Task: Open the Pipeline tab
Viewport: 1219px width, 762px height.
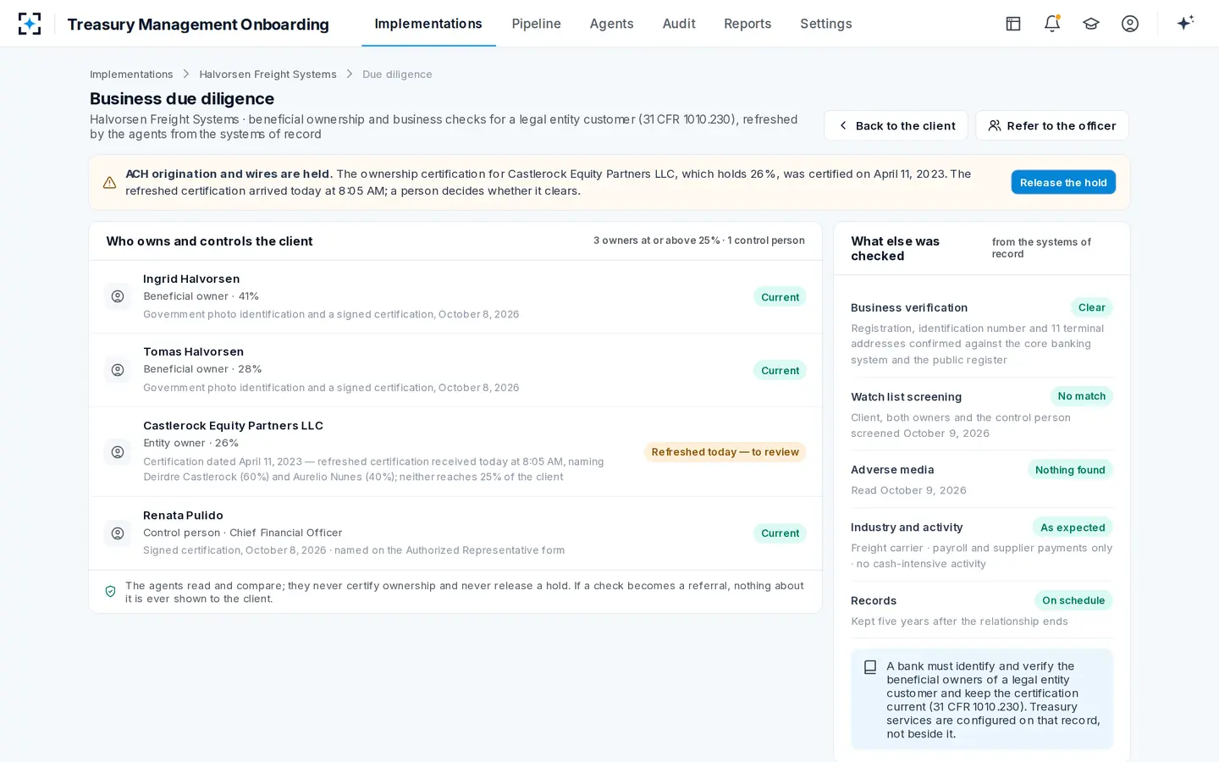Action: pyautogui.click(x=537, y=24)
